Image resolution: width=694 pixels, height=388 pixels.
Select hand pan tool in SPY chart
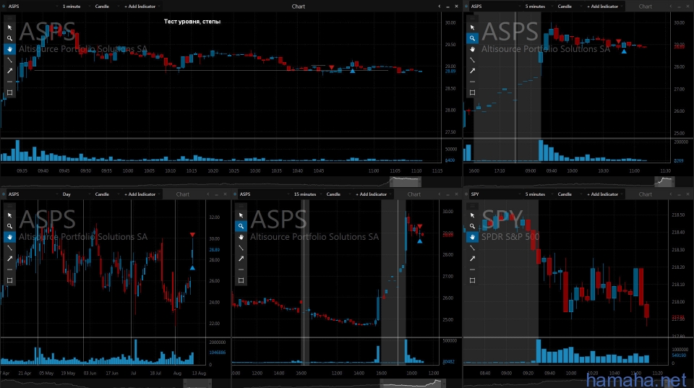(472, 237)
